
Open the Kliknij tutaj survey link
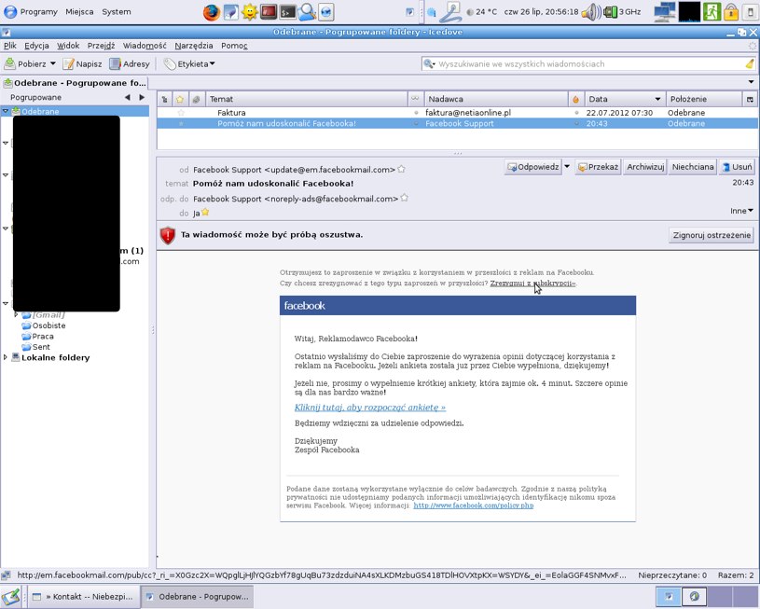pos(370,408)
